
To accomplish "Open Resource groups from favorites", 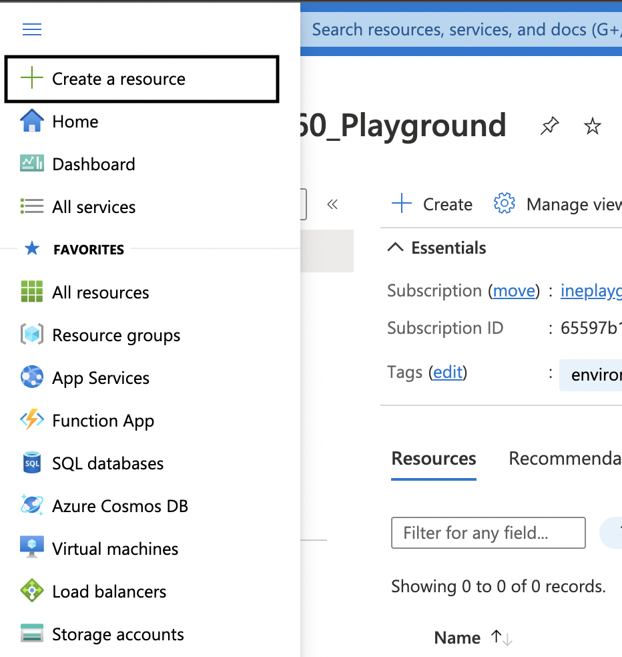I will pos(116,335).
